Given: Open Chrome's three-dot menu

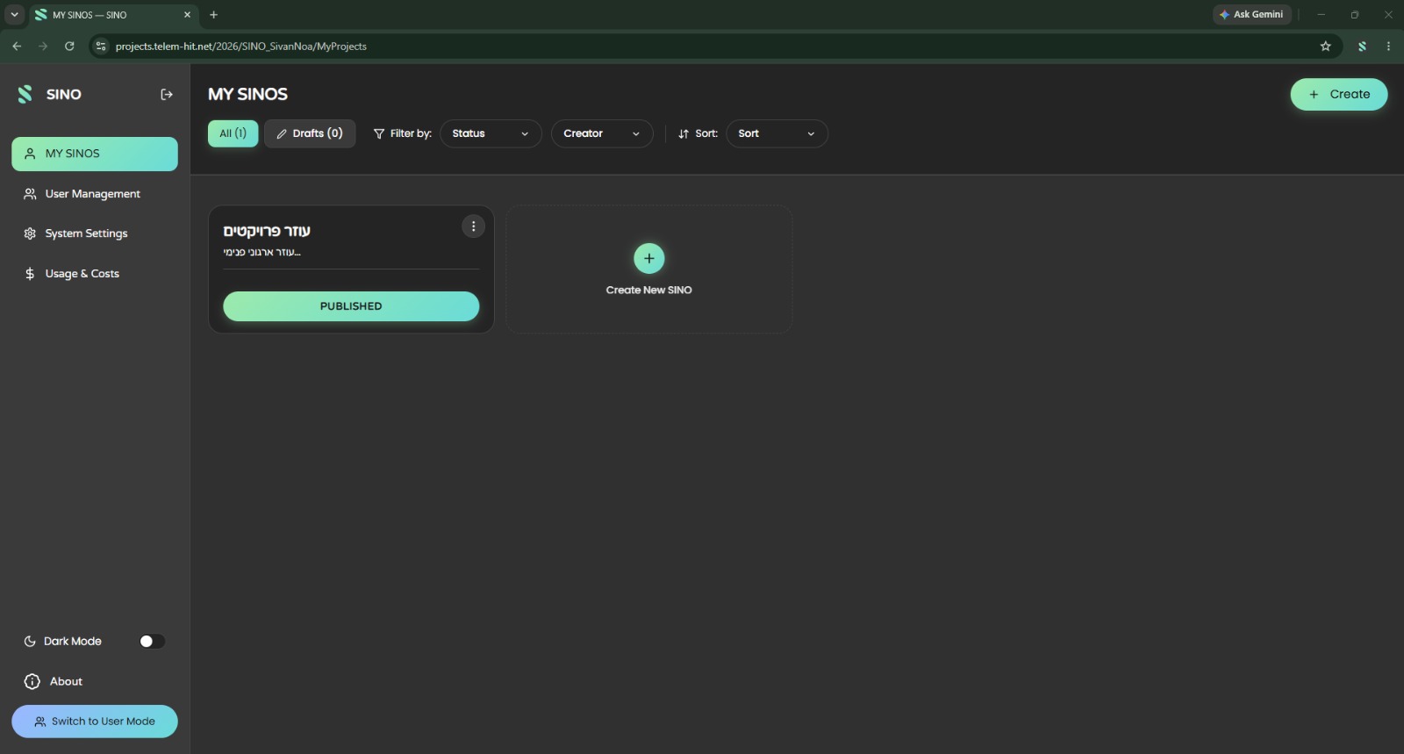Looking at the screenshot, I should (1388, 46).
